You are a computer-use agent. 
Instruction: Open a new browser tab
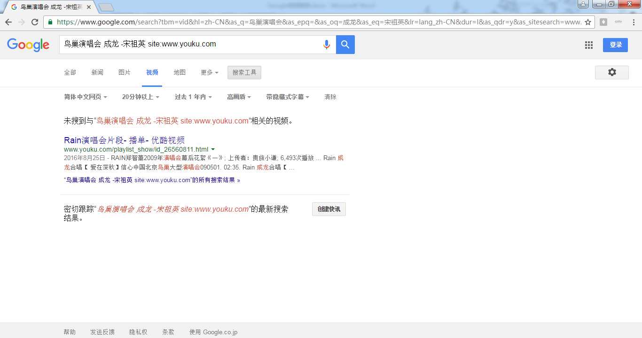coord(106,7)
